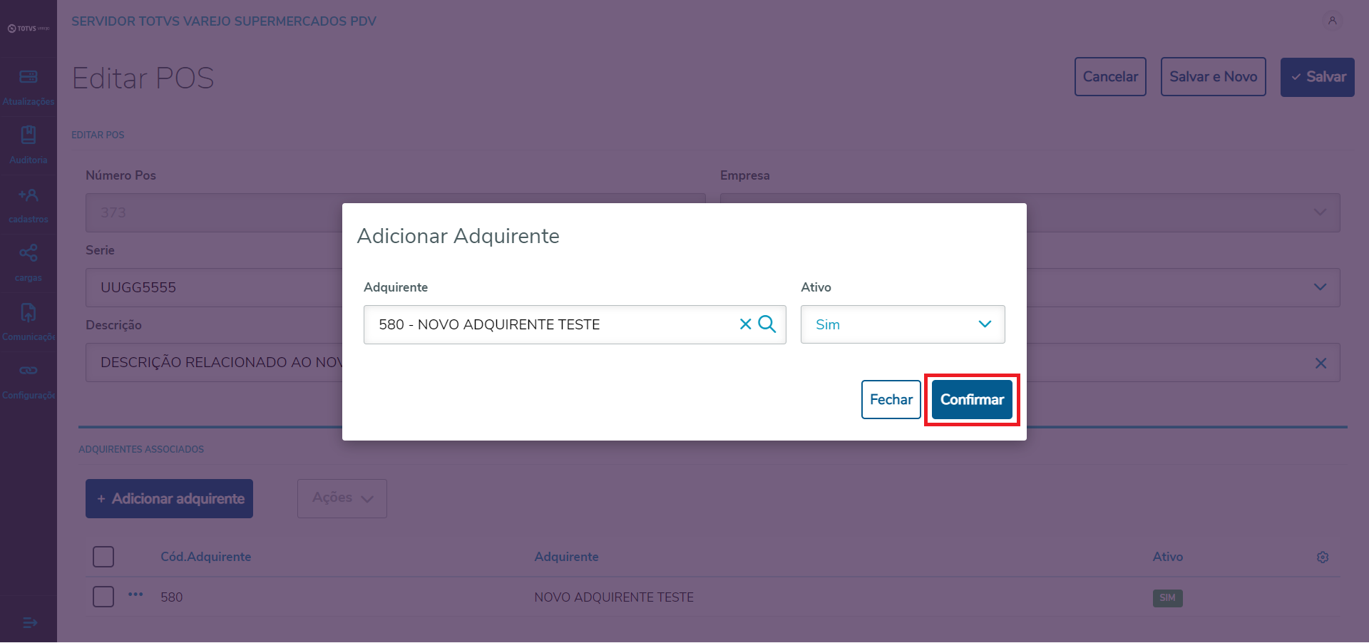Click the table settings gear icon
This screenshot has height=643, width=1369.
tap(1323, 557)
